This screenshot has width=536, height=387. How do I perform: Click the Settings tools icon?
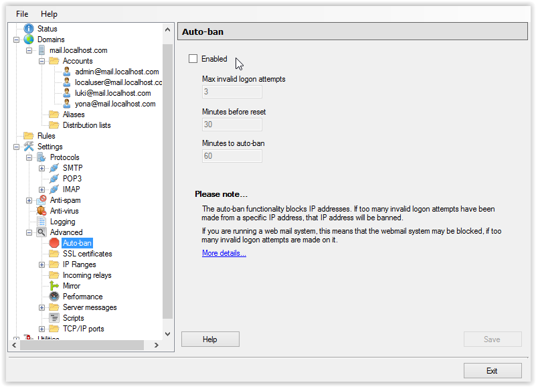tap(29, 147)
